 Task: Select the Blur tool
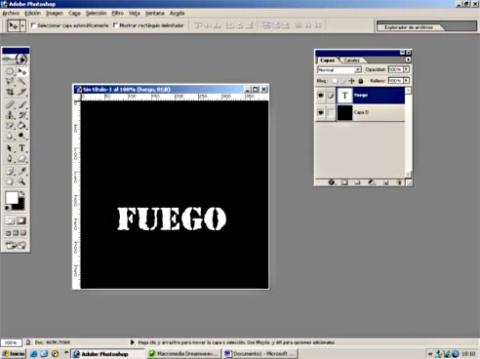[10, 136]
